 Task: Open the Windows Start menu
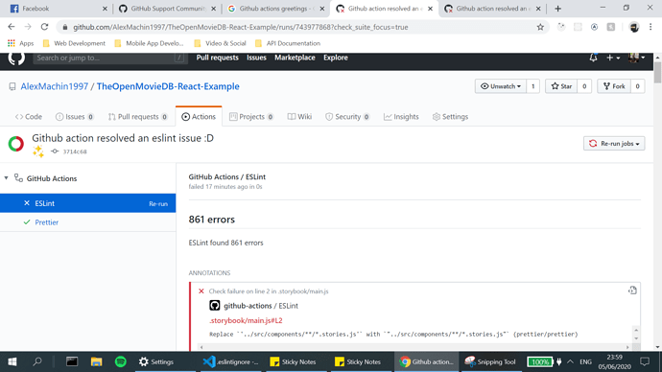[x=12, y=361]
